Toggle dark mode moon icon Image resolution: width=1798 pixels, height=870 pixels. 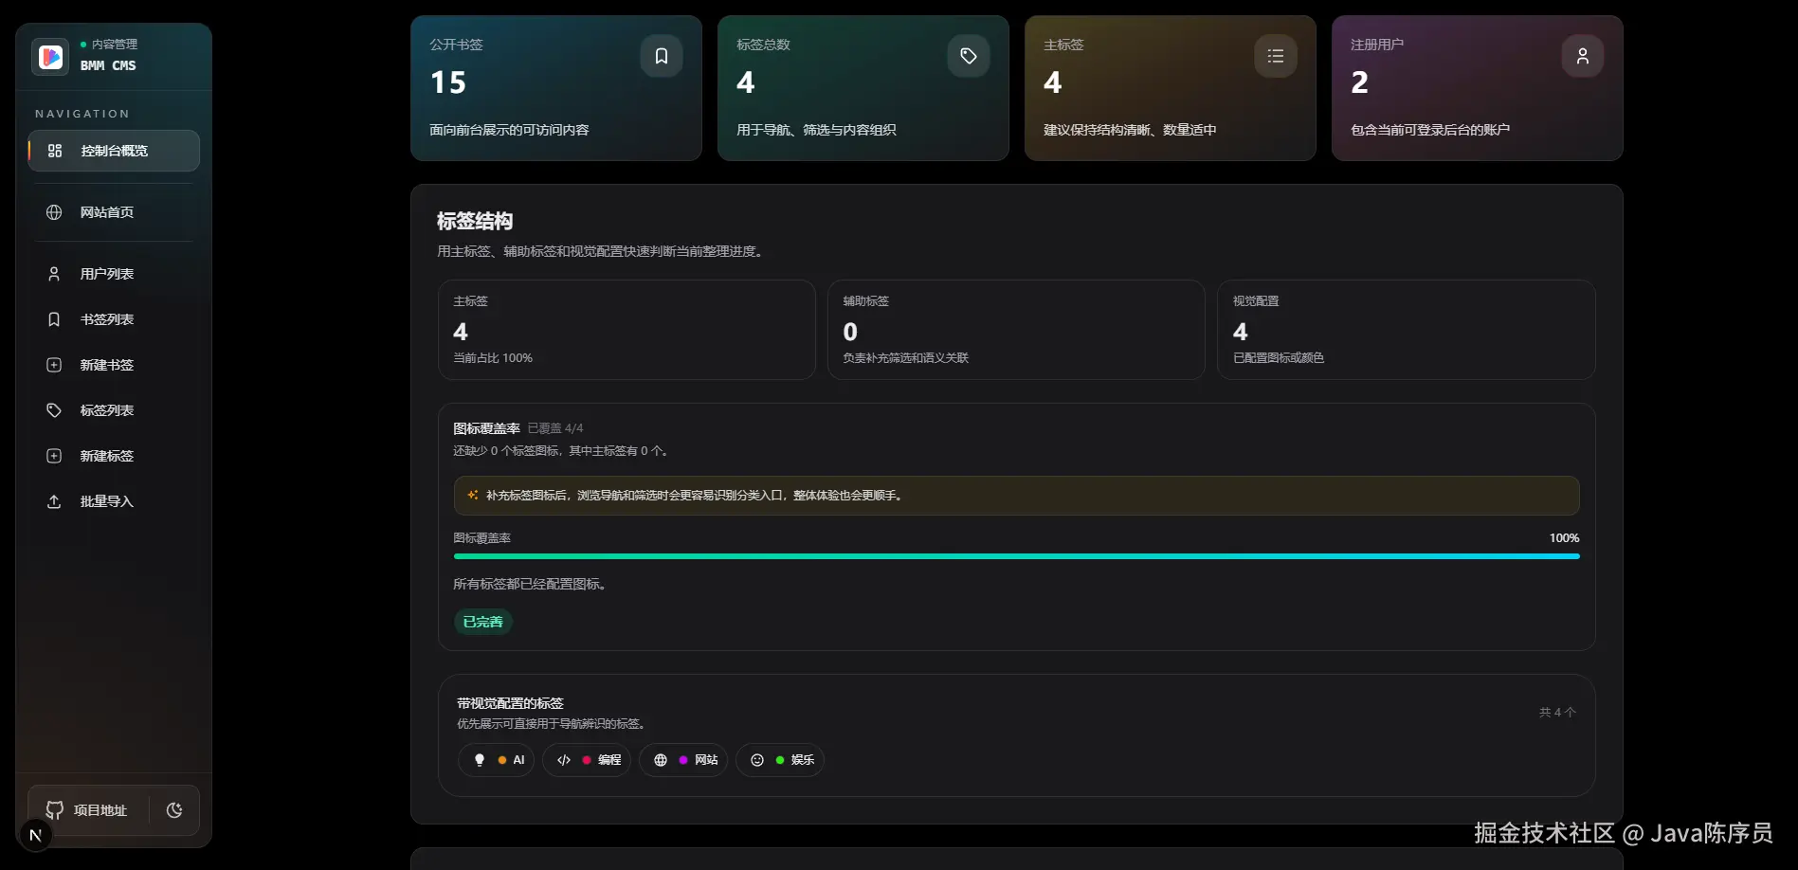174,810
